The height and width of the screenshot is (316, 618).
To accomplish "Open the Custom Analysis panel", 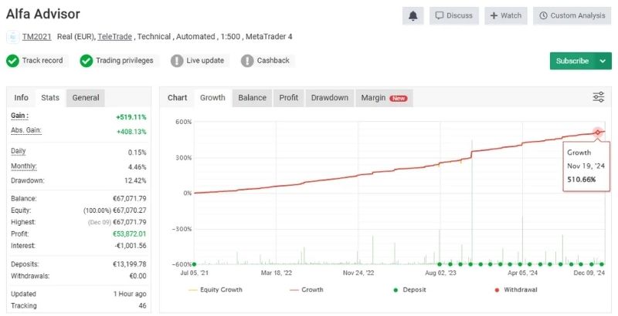I will point(572,15).
